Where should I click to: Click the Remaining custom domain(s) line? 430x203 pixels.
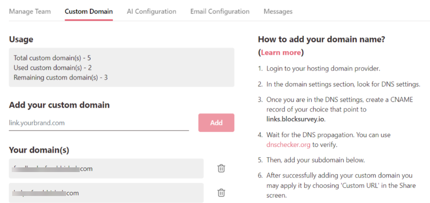pos(60,77)
